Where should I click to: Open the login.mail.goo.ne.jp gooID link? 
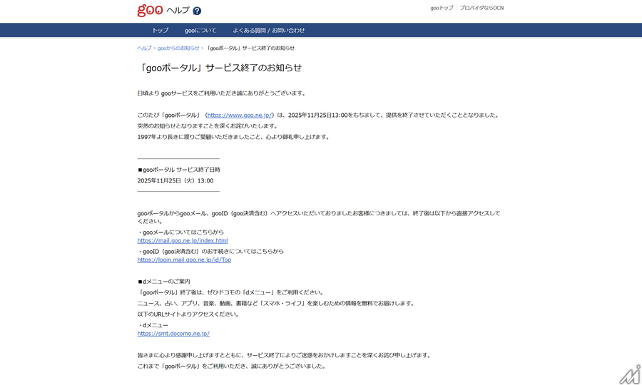tap(184, 260)
